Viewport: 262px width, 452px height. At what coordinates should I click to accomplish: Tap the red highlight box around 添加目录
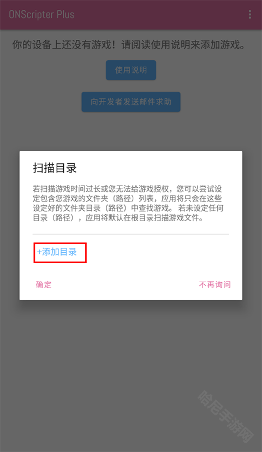(x=60, y=253)
